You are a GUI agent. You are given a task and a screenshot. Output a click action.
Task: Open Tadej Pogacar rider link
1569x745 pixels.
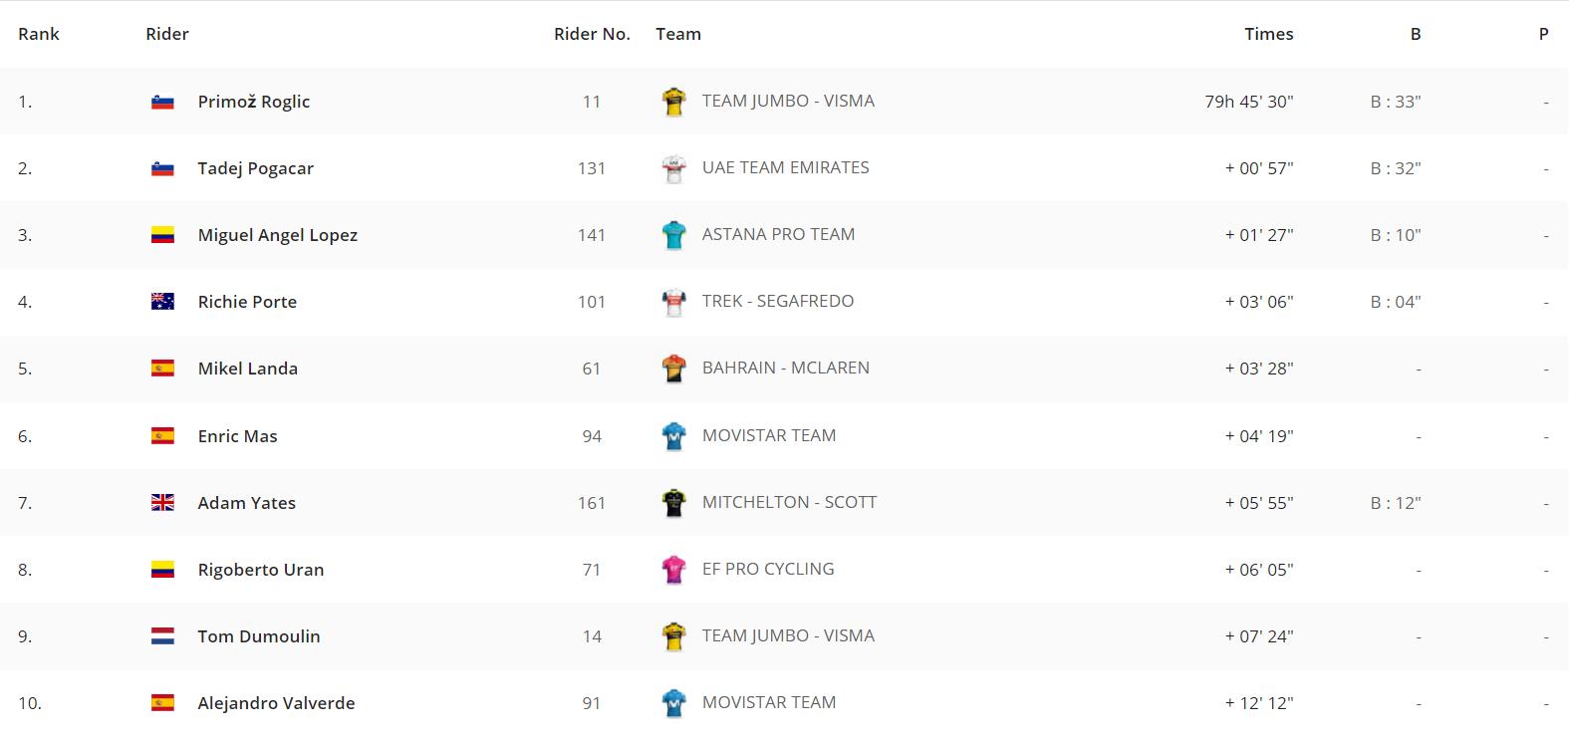[255, 168]
